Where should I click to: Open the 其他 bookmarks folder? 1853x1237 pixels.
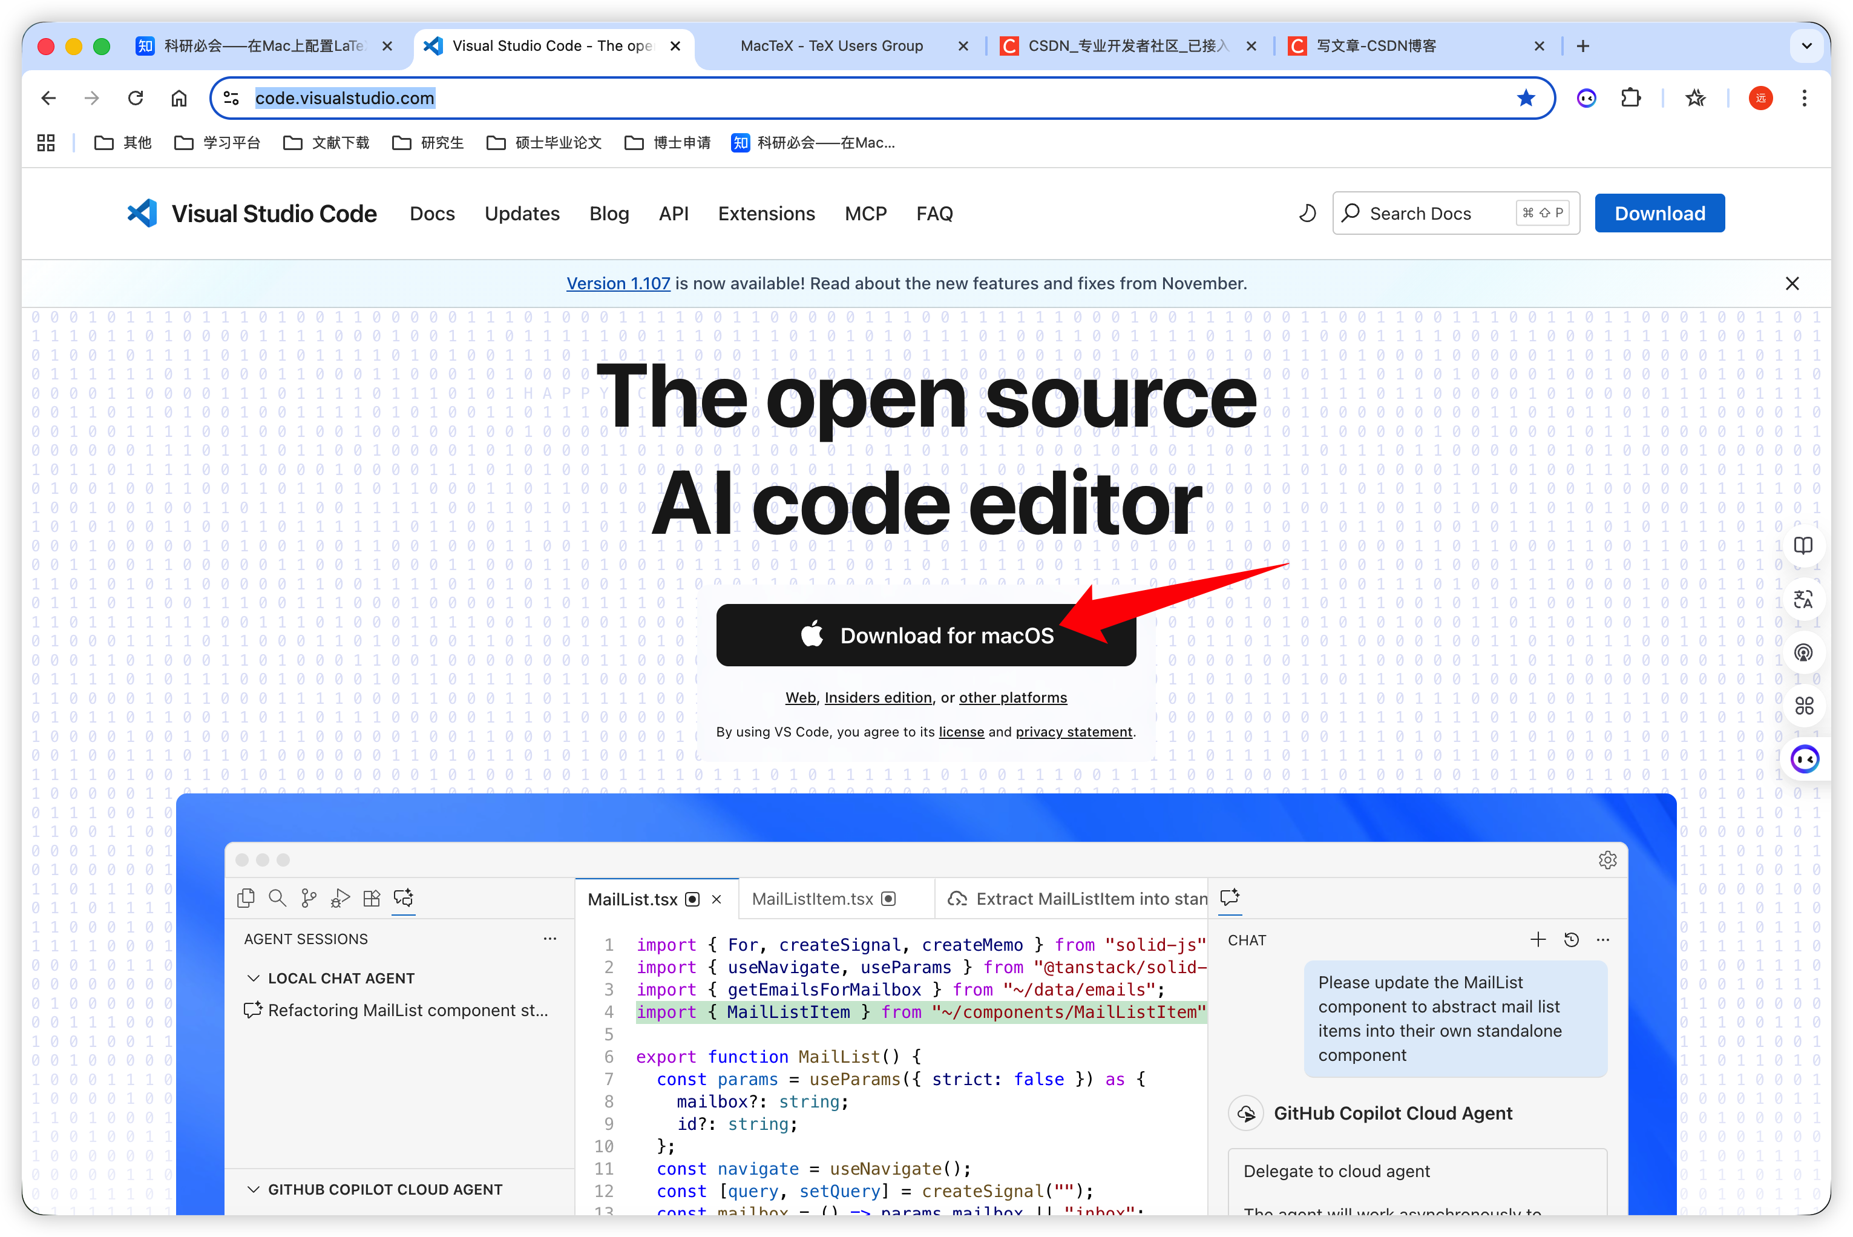point(123,143)
